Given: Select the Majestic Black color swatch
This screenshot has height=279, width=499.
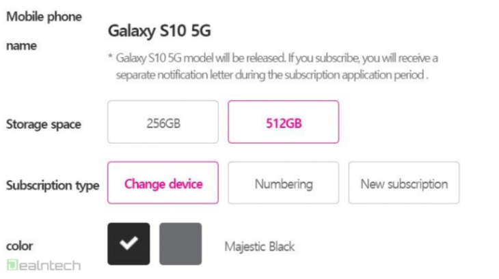Looking at the screenshot, I should click(x=129, y=244).
